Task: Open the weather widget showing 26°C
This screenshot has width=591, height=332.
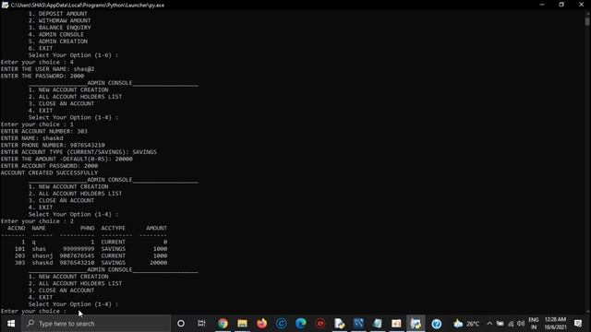Action: [466, 324]
